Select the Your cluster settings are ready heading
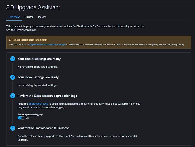This screenshot has height=147, width=195. click(39, 59)
